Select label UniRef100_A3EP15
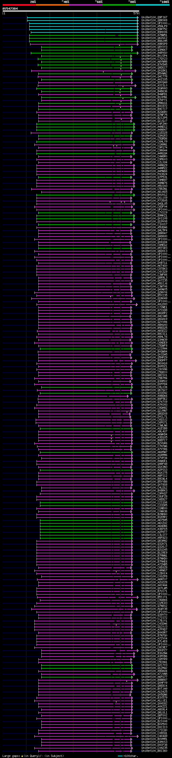172x758 pixels. point(154,529)
